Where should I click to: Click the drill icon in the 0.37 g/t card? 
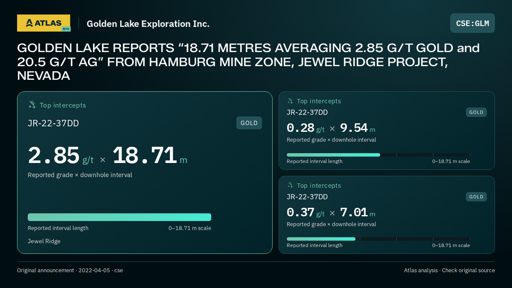290,185
